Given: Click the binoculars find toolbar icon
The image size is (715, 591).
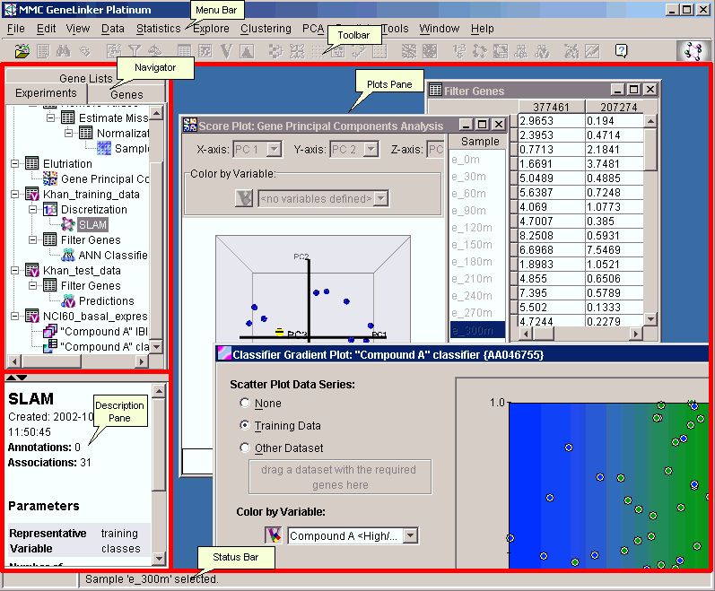Looking at the screenshot, I should pos(64,50).
